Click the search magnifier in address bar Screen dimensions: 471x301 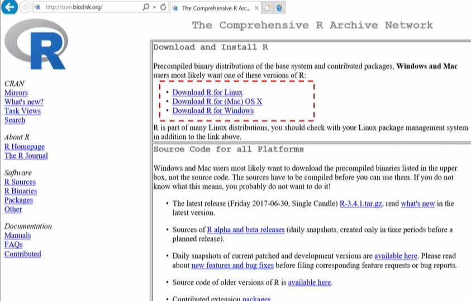pos(146,7)
